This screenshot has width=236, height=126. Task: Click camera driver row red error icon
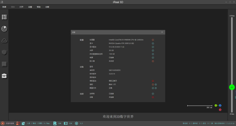click(153, 81)
